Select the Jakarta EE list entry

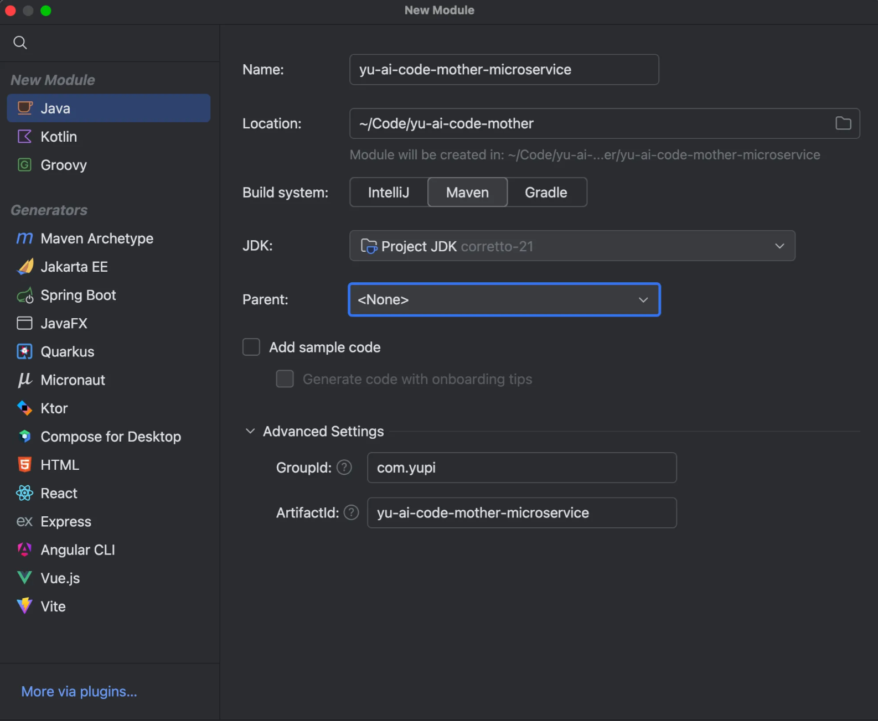click(x=109, y=267)
